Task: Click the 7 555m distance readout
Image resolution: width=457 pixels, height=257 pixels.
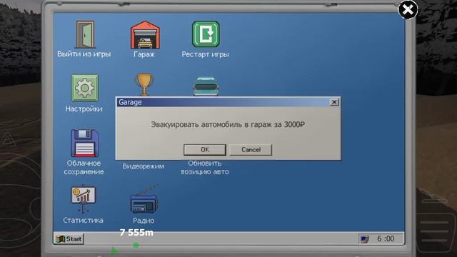Action: 136,232
